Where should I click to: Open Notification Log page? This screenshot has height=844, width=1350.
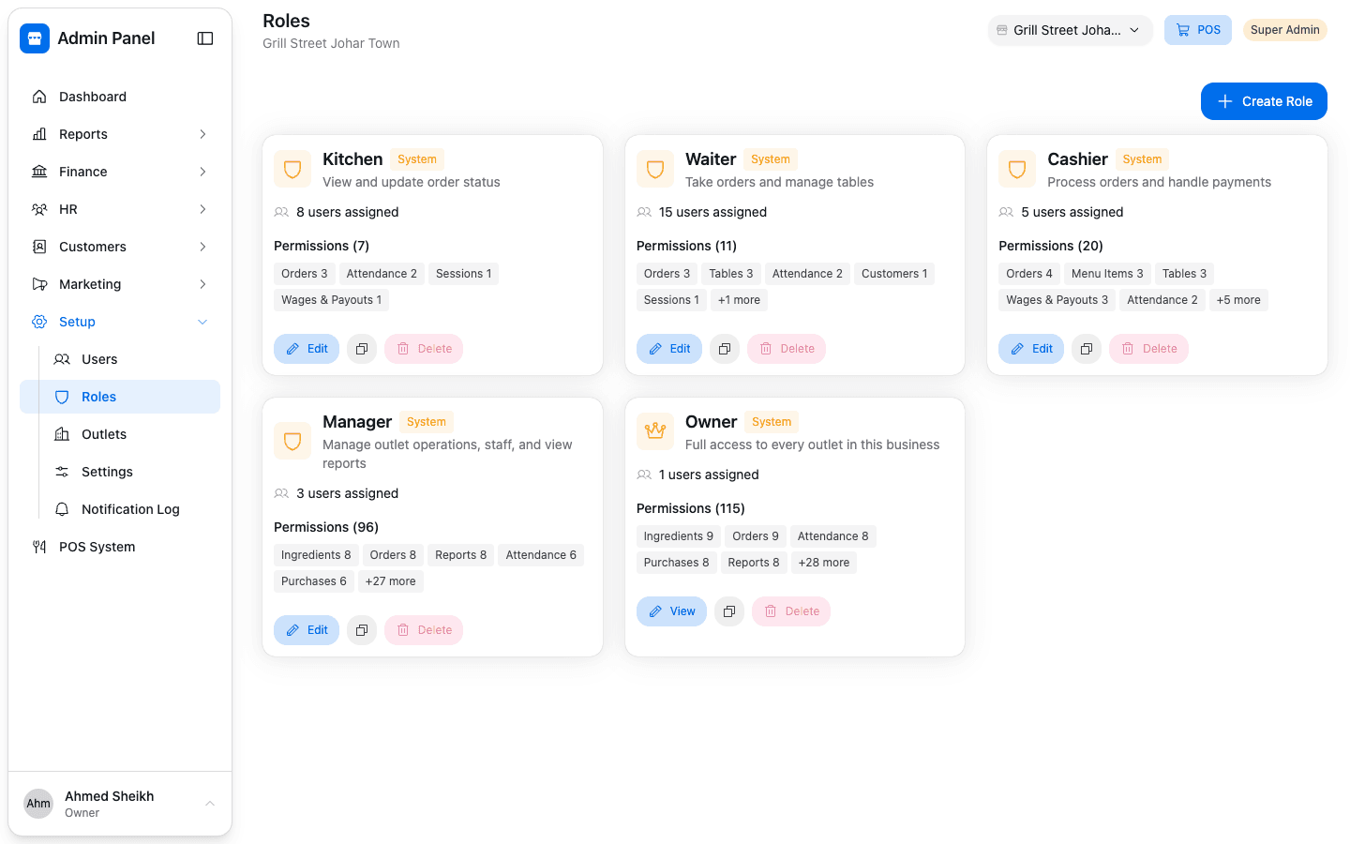[131, 509]
